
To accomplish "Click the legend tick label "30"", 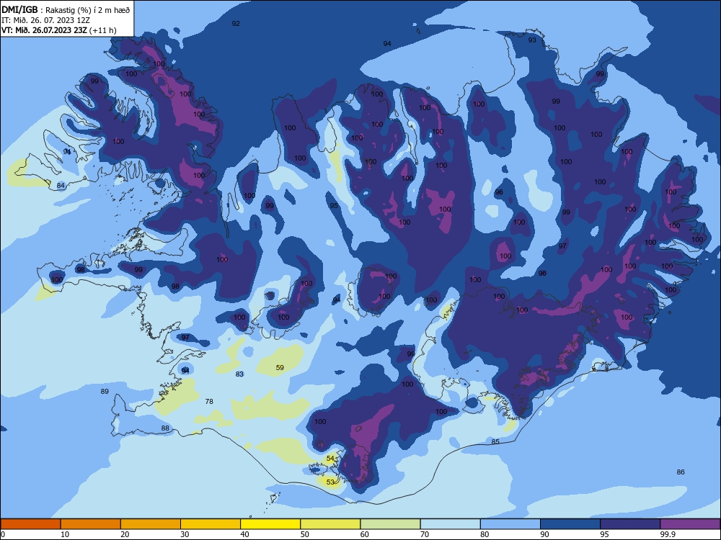I will coord(185,534).
